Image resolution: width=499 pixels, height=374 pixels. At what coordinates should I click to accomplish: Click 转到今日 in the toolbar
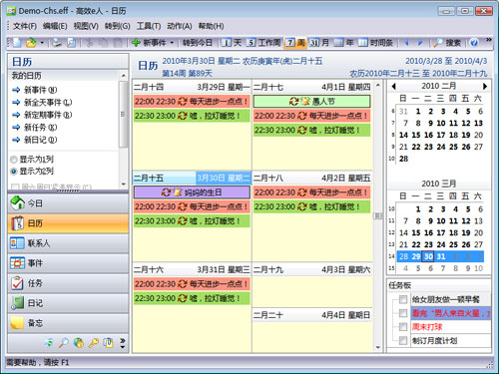(x=197, y=43)
